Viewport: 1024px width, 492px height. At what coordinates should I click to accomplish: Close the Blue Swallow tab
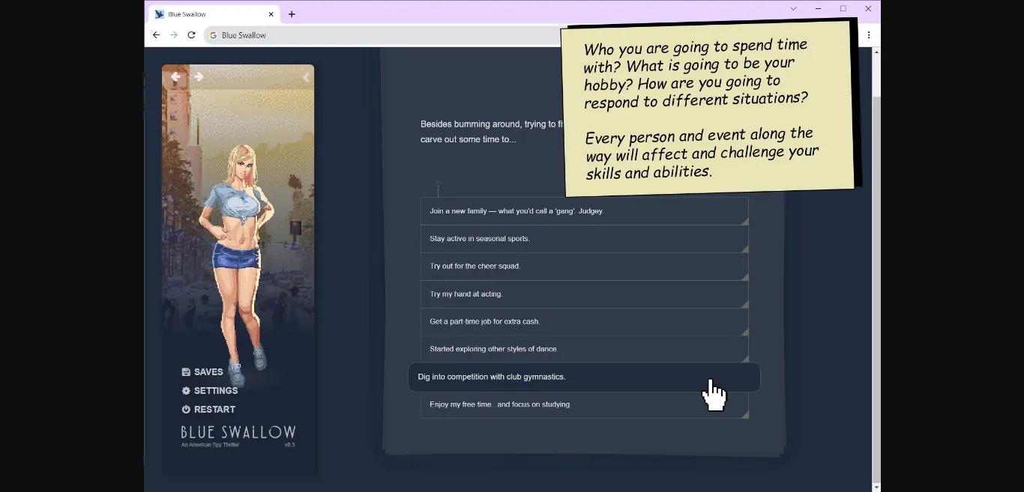click(x=271, y=14)
